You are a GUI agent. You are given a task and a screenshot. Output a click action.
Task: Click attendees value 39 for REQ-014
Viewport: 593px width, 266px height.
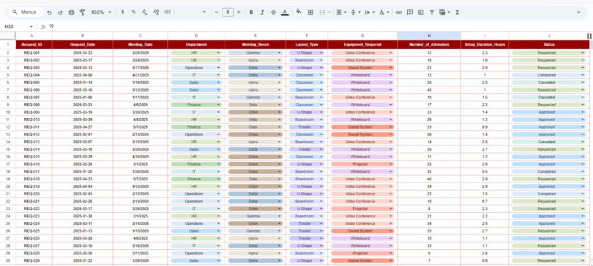(429, 150)
